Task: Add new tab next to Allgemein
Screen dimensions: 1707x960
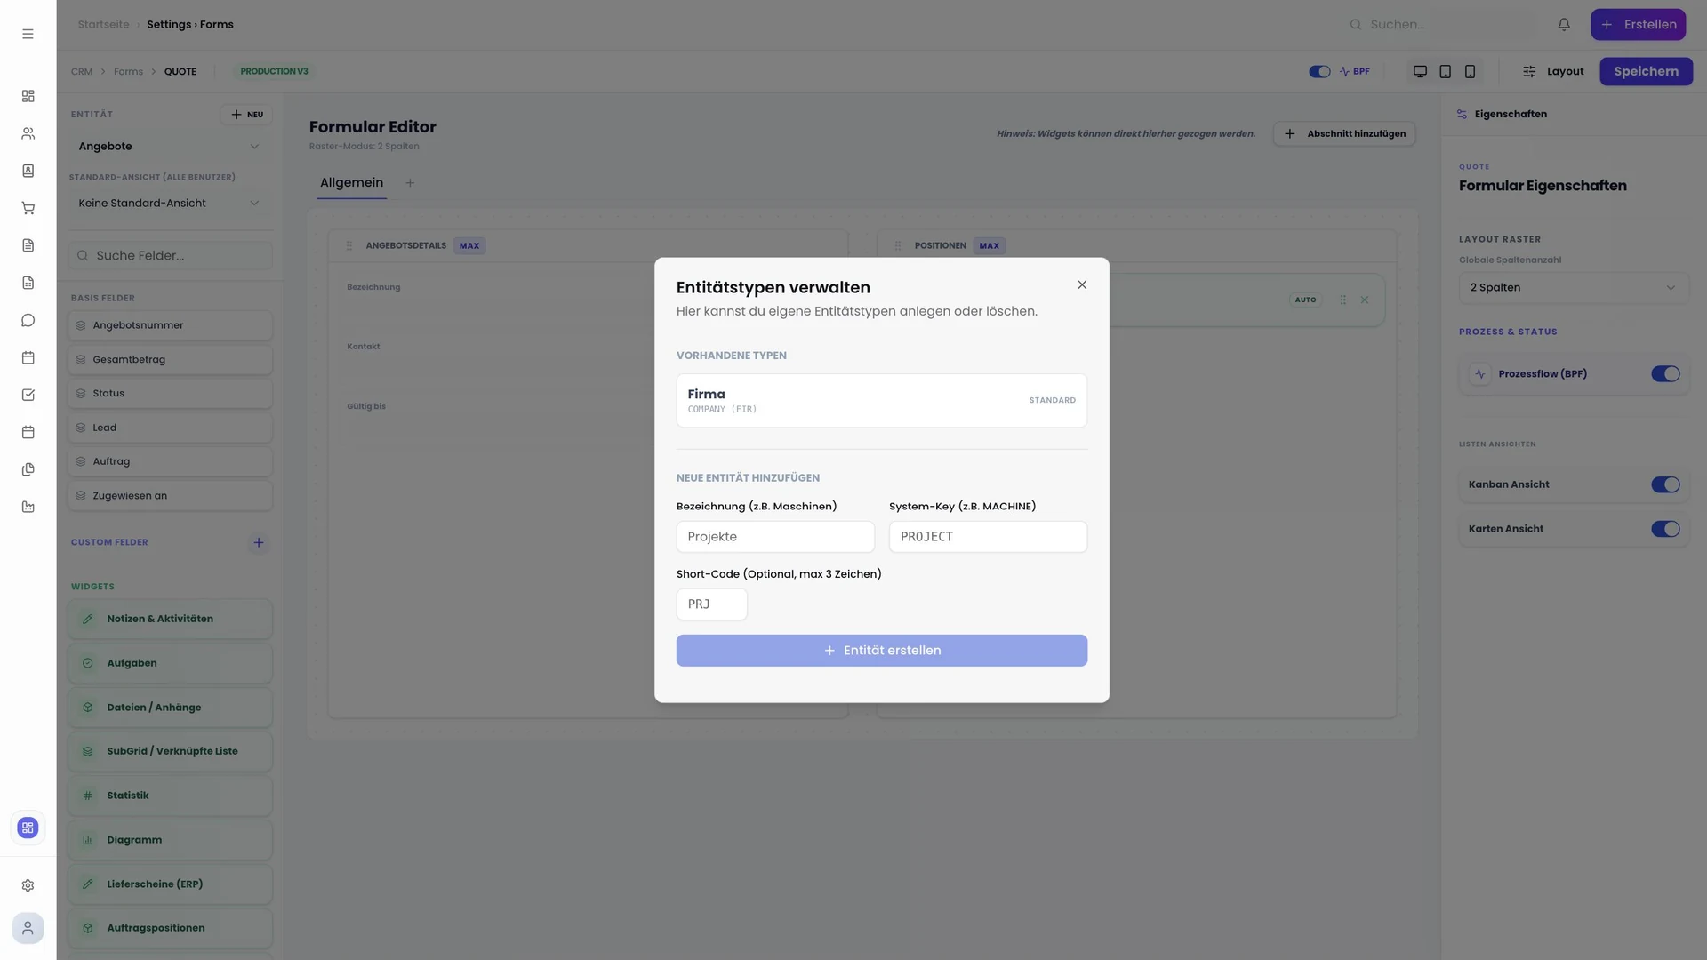Action: pyautogui.click(x=410, y=183)
